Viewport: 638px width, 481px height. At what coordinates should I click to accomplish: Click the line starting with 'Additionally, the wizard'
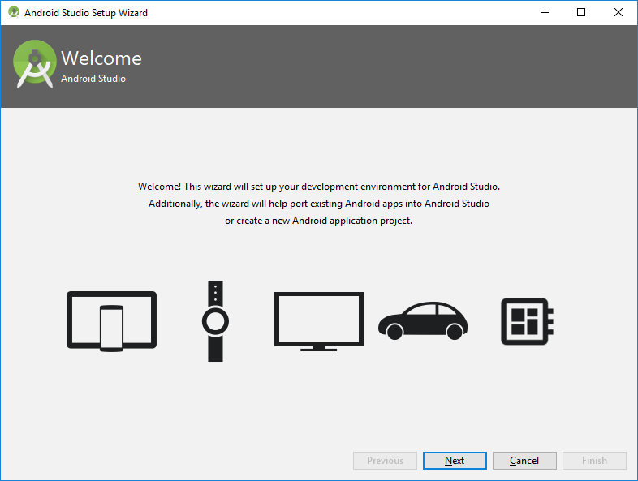pos(319,204)
